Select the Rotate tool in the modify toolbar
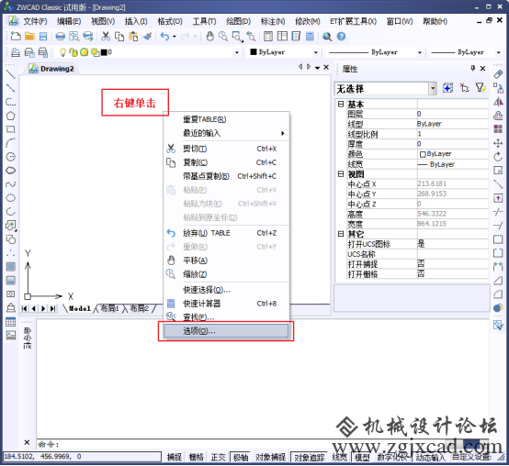509x466 pixels. point(498,157)
